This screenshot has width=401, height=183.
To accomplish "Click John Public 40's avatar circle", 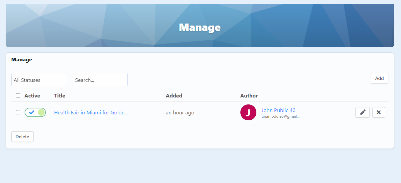I will (x=248, y=112).
